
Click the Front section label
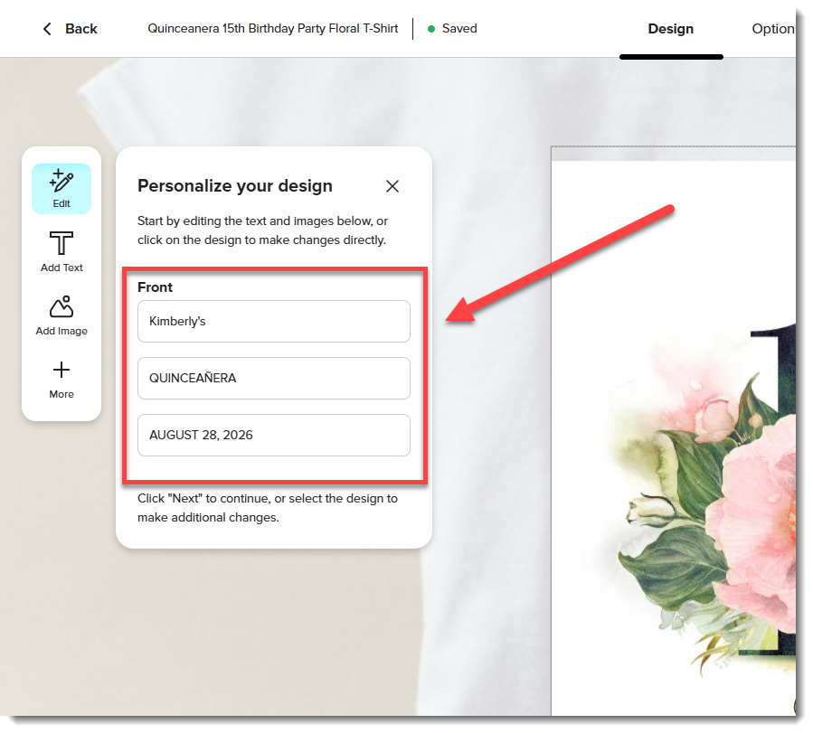tap(155, 287)
